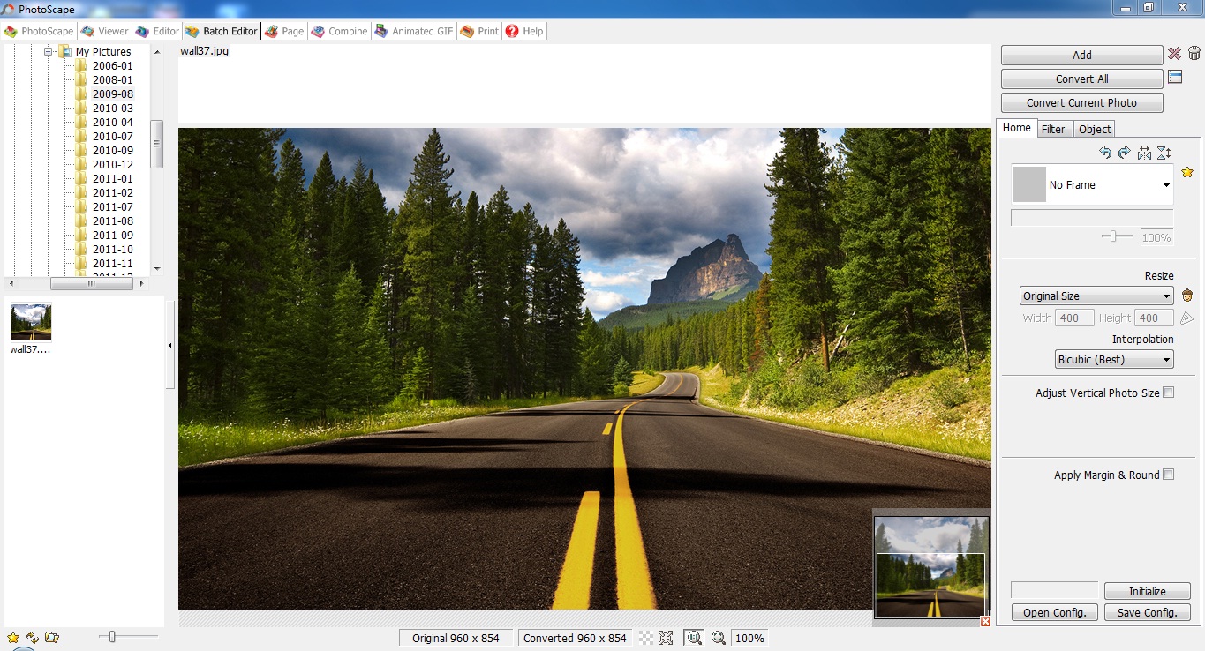Remove selected photo with pink X icon
1205x651 pixels.
pyautogui.click(x=1174, y=54)
